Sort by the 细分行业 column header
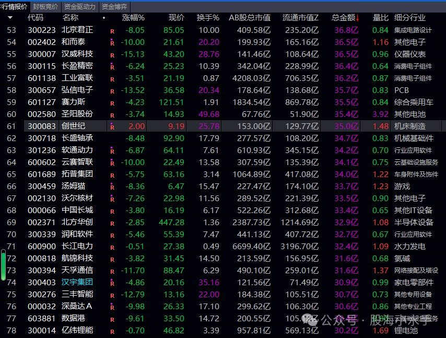Viewport: 446px width, 338px height. (410, 18)
